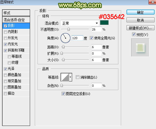The height and width of the screenshot is (129, 156).
Task: Focus the angle field showing 120
Action: tap(77, 38)
